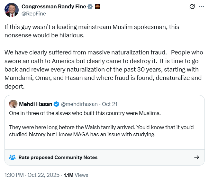Click Mehdi Hasan's blue verified badge
This screenshot has width=209, height=181.
pos(56,104)
